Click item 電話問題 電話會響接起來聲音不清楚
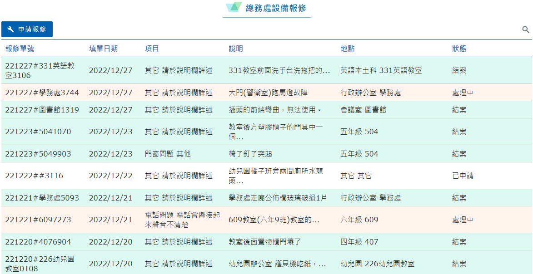 (182, 220)
